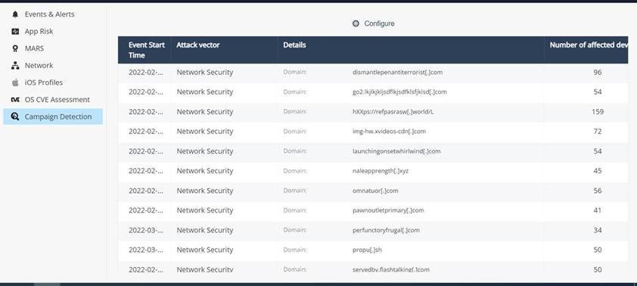Viewport: 637px width, 286px height.
Task: Click Domain label in pawnoutletprimary row
Action: [x=295, y=210]
